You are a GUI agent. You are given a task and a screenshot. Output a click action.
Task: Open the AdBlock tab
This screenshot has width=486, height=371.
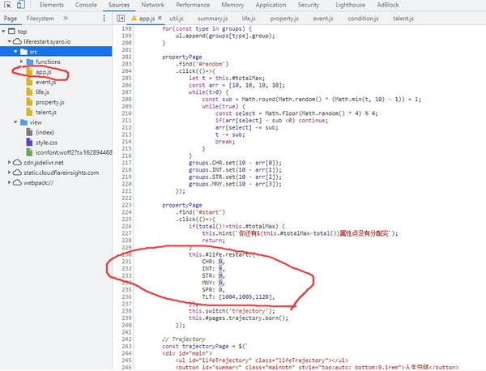[x=388, y=5]
